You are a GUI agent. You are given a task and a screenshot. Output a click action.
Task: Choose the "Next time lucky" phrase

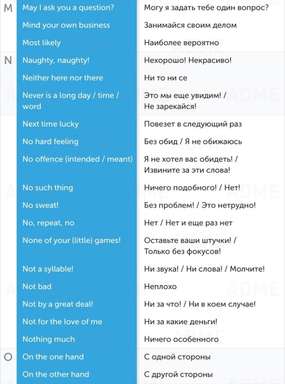51,124
